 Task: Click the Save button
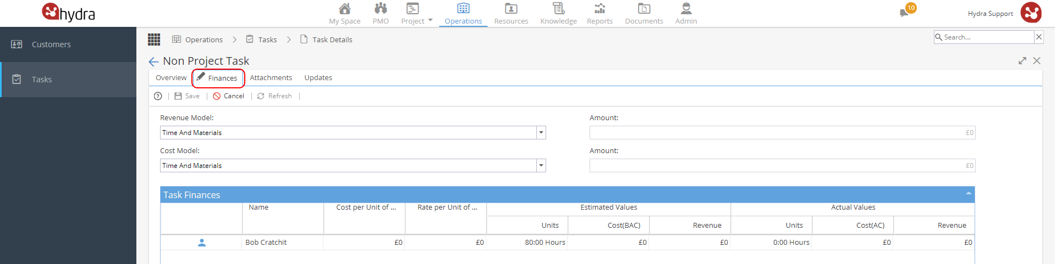[x=187, y=96]
